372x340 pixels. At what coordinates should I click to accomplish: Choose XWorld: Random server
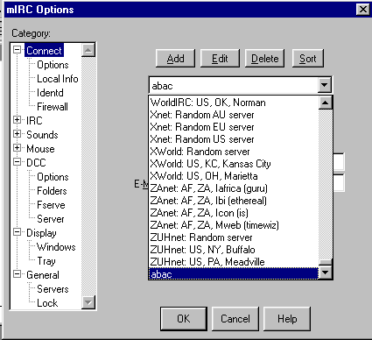[x=234, y=152]
